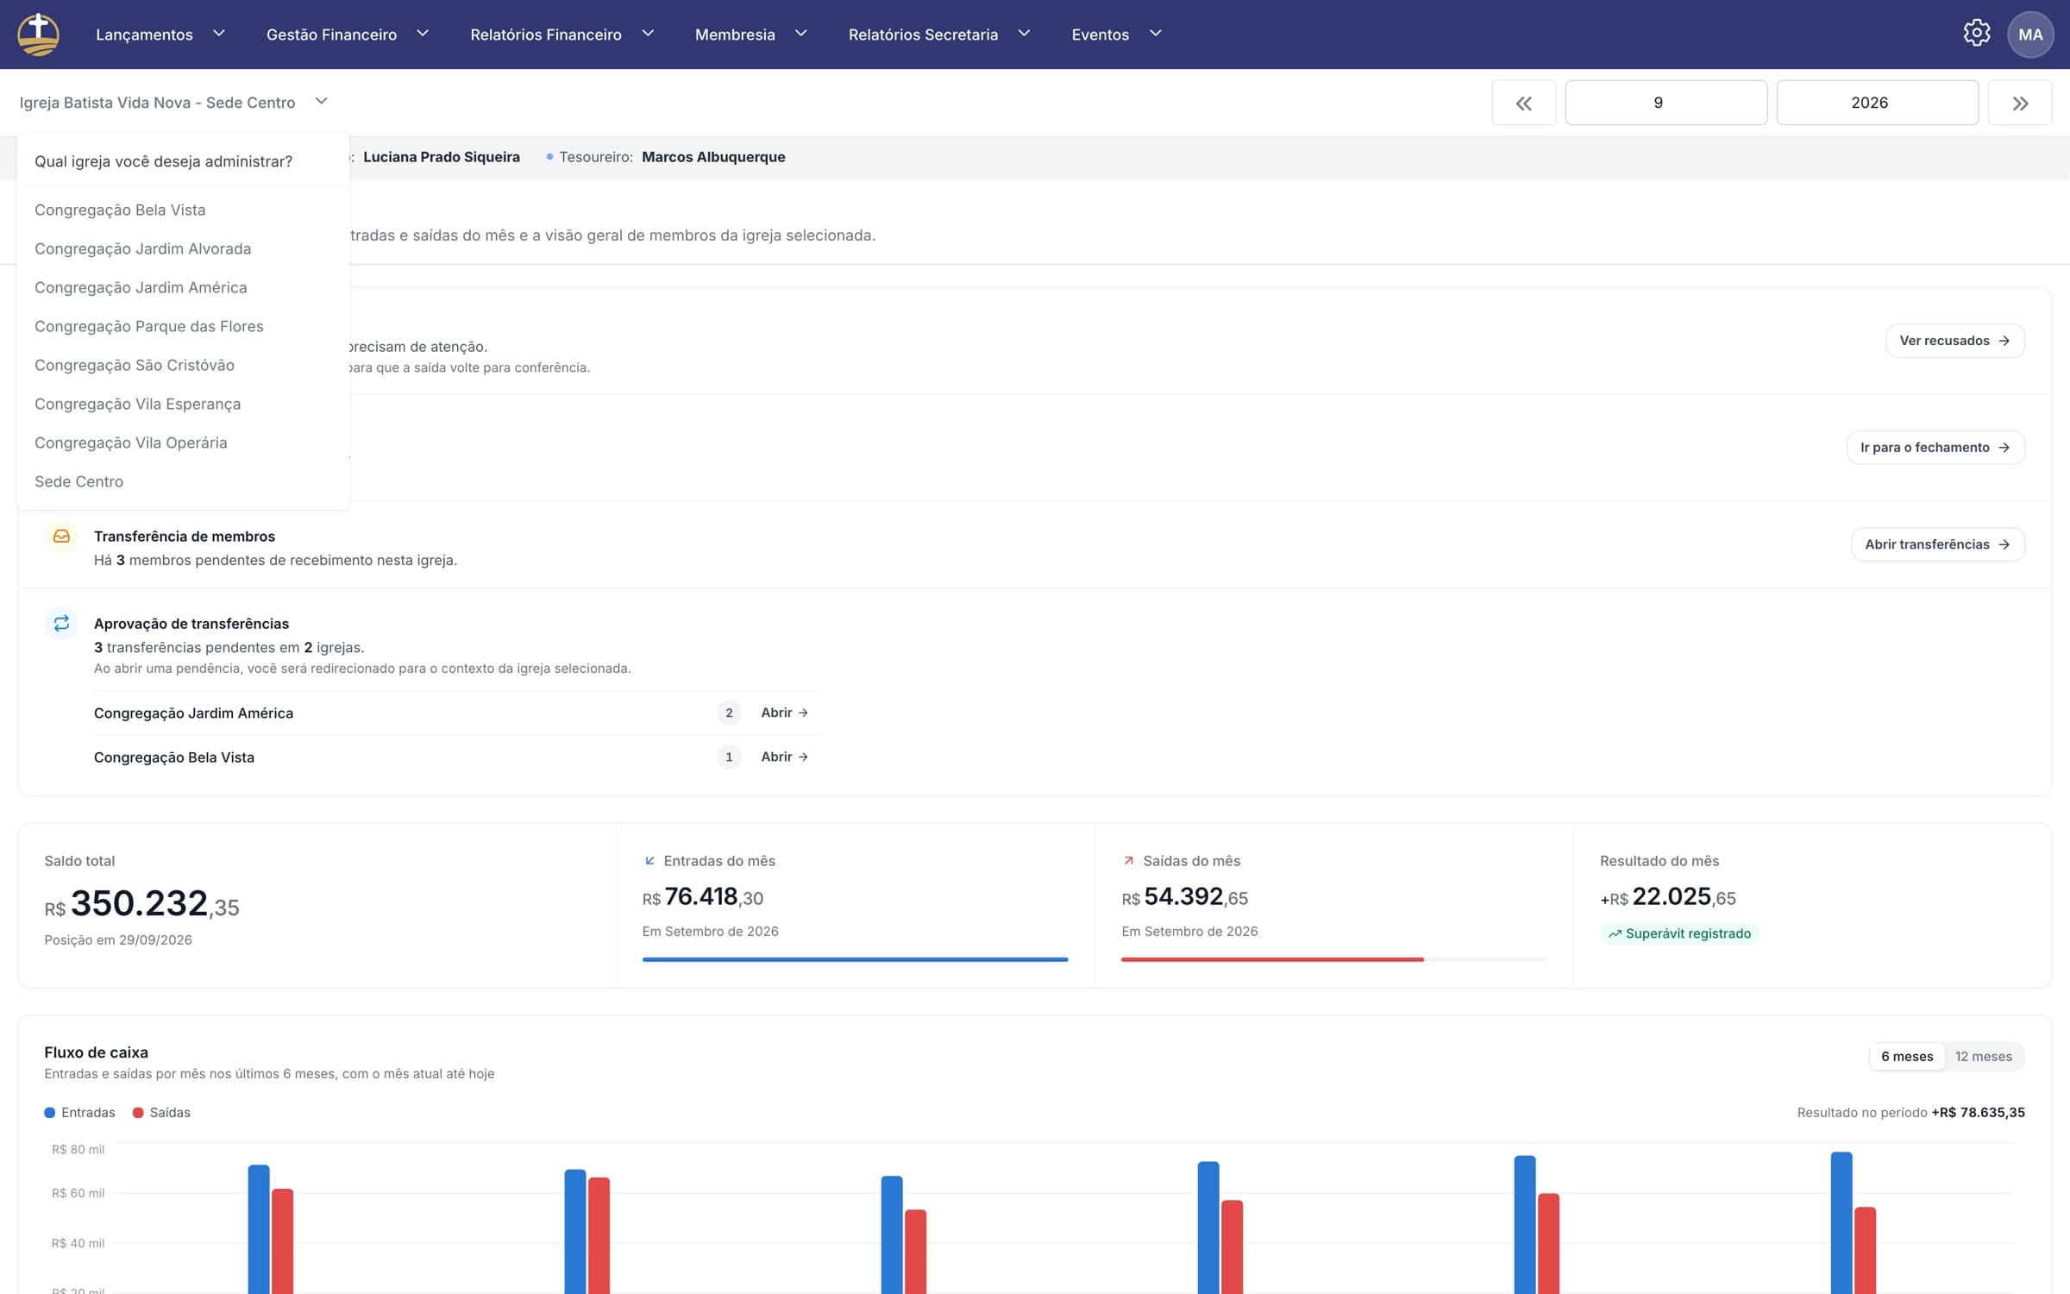Click the Transferência de membros inbox icon
Viewport: 2070px width, 1294px height.
click(x=61, y=537)
